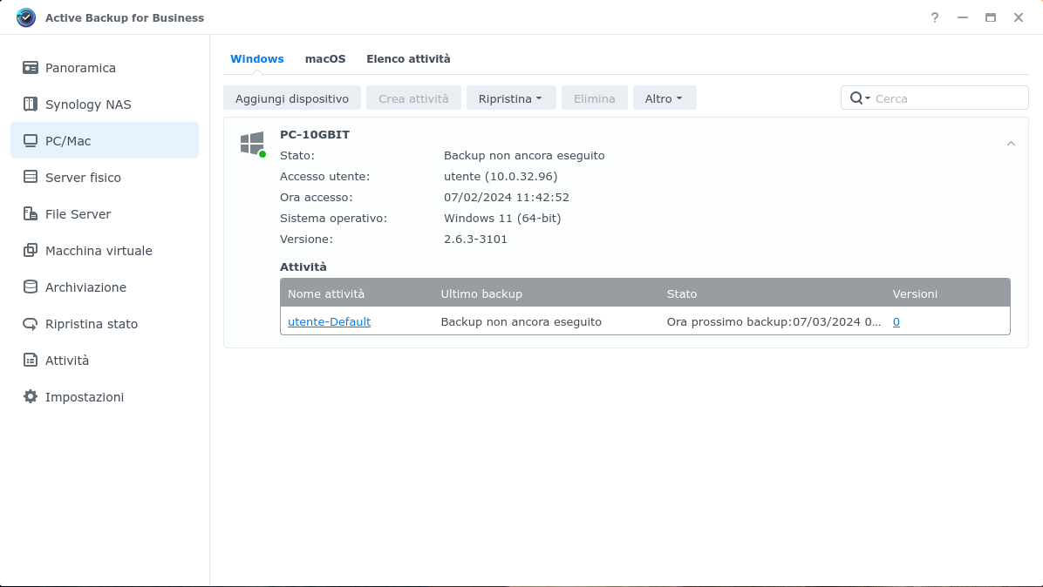
Task: Open help with the question mark icon
Action: pyautogui.click(x=935, y=18)
